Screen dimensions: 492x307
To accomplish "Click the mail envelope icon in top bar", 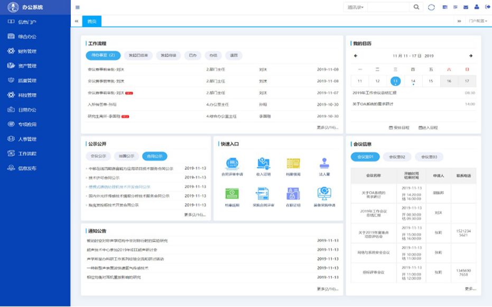I will click(466, 7).
